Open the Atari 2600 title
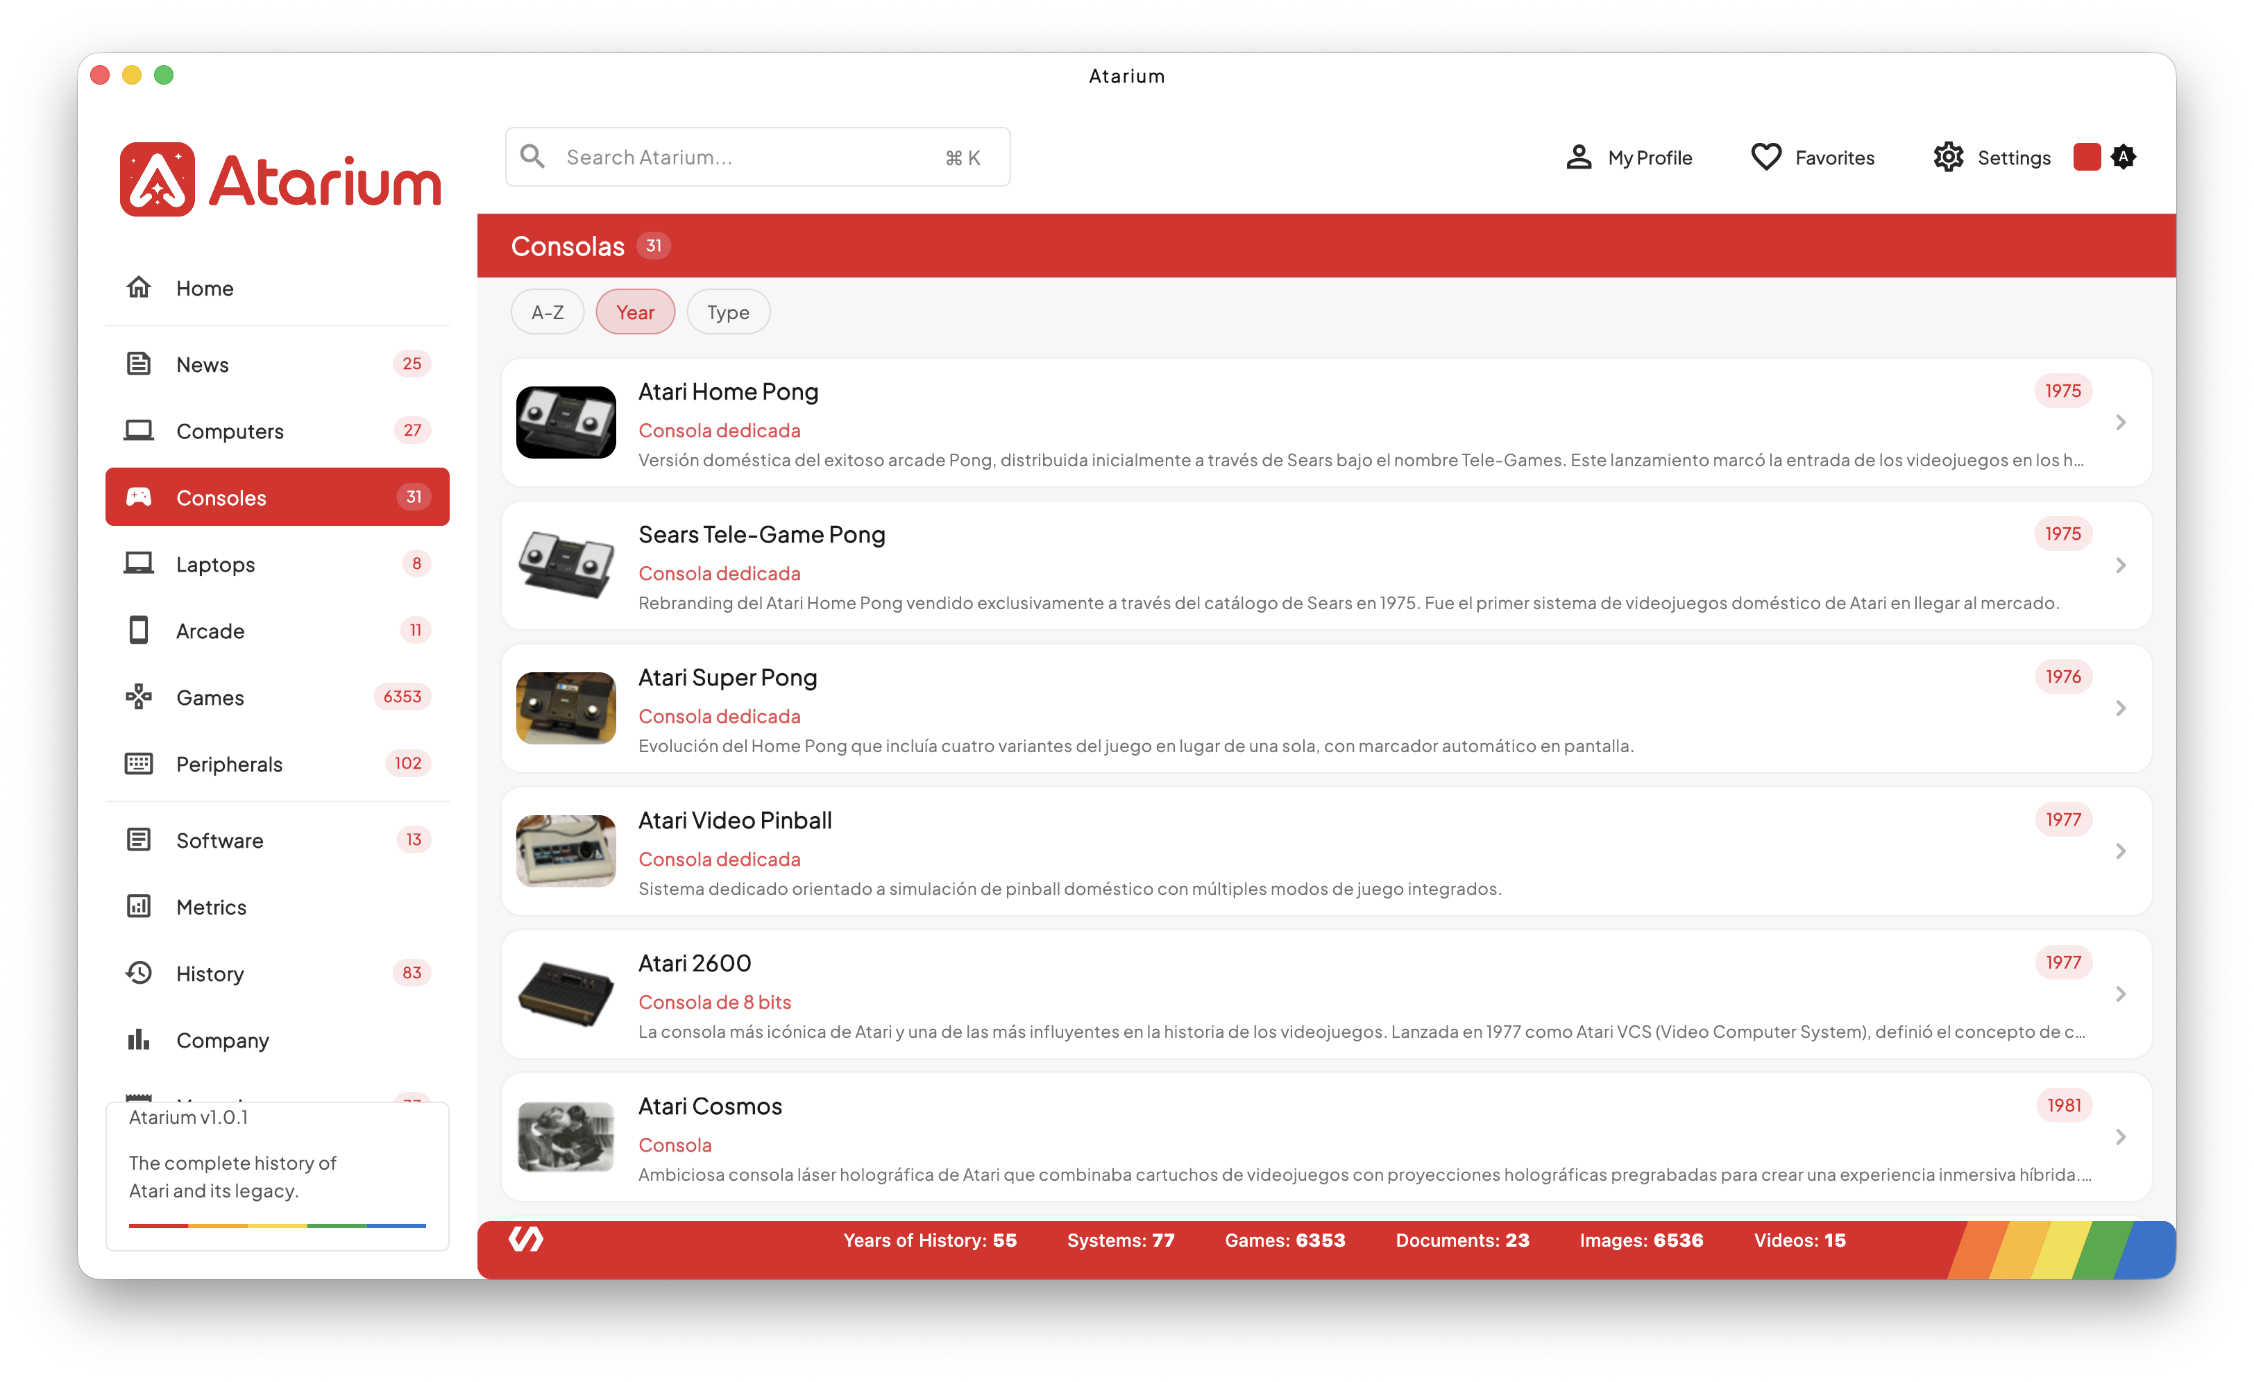This screenshot has width=2254, height=1382. click(694, 964)
